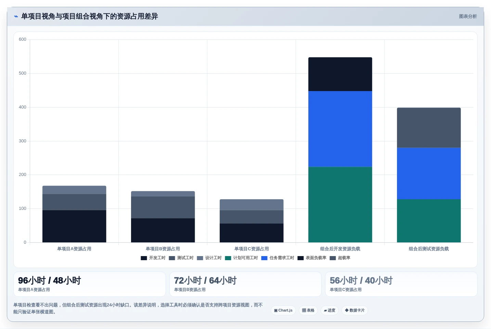491x329 pixels.
Task: Click the gray top segment of 组合后测试资源负载 bar
Action: [x=429, y=128]
